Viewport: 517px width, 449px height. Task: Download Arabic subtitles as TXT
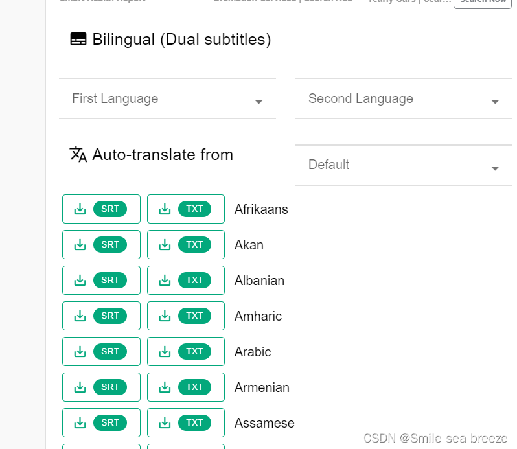tap(186, 351)
